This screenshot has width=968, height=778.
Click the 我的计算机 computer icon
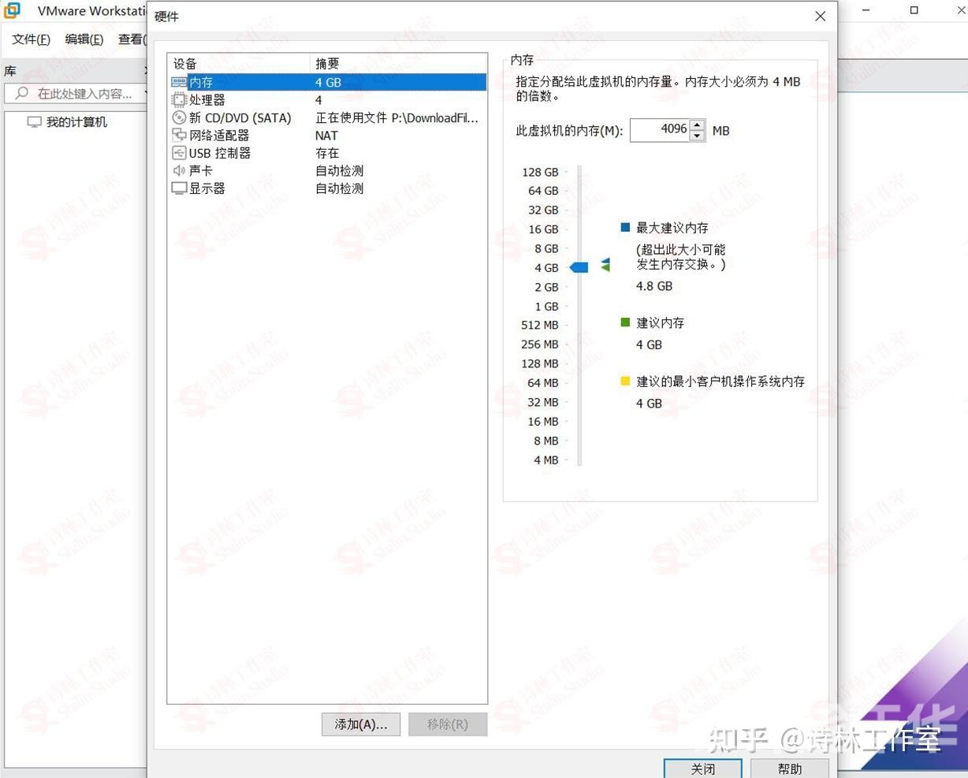pyautogui.click(x=32, y=121)
